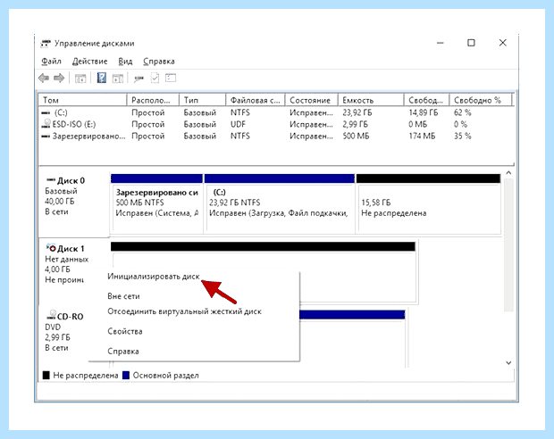
Task: Click the blue Основной раздел legend swatch
Action: pyautogui.click(x=126, y=375)
